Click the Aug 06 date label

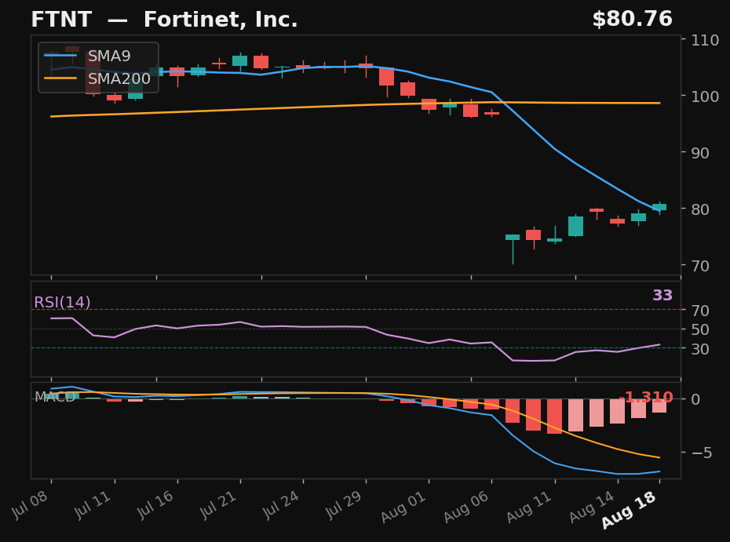click(466, 506)
